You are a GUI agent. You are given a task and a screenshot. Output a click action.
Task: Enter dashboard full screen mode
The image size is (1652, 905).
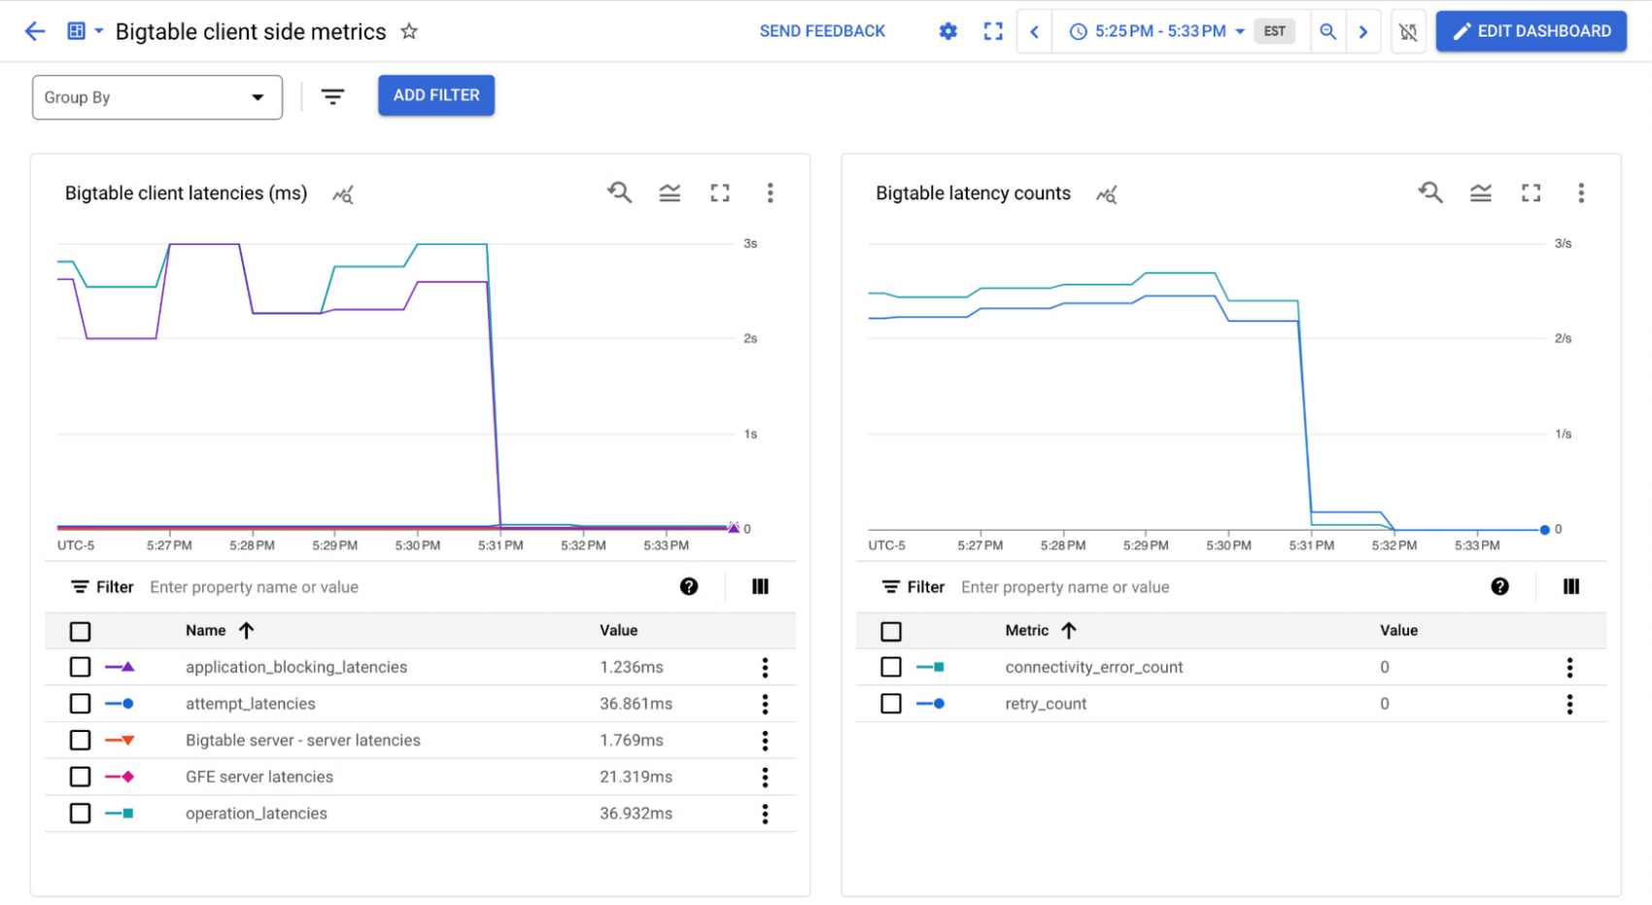[x=993, y=31]
